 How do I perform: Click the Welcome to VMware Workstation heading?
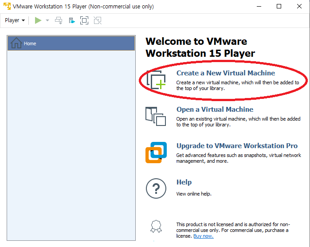pyautogui.click(x=200, y=47)
